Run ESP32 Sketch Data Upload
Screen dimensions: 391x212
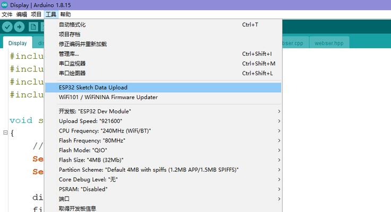click(x=163, y=87)
